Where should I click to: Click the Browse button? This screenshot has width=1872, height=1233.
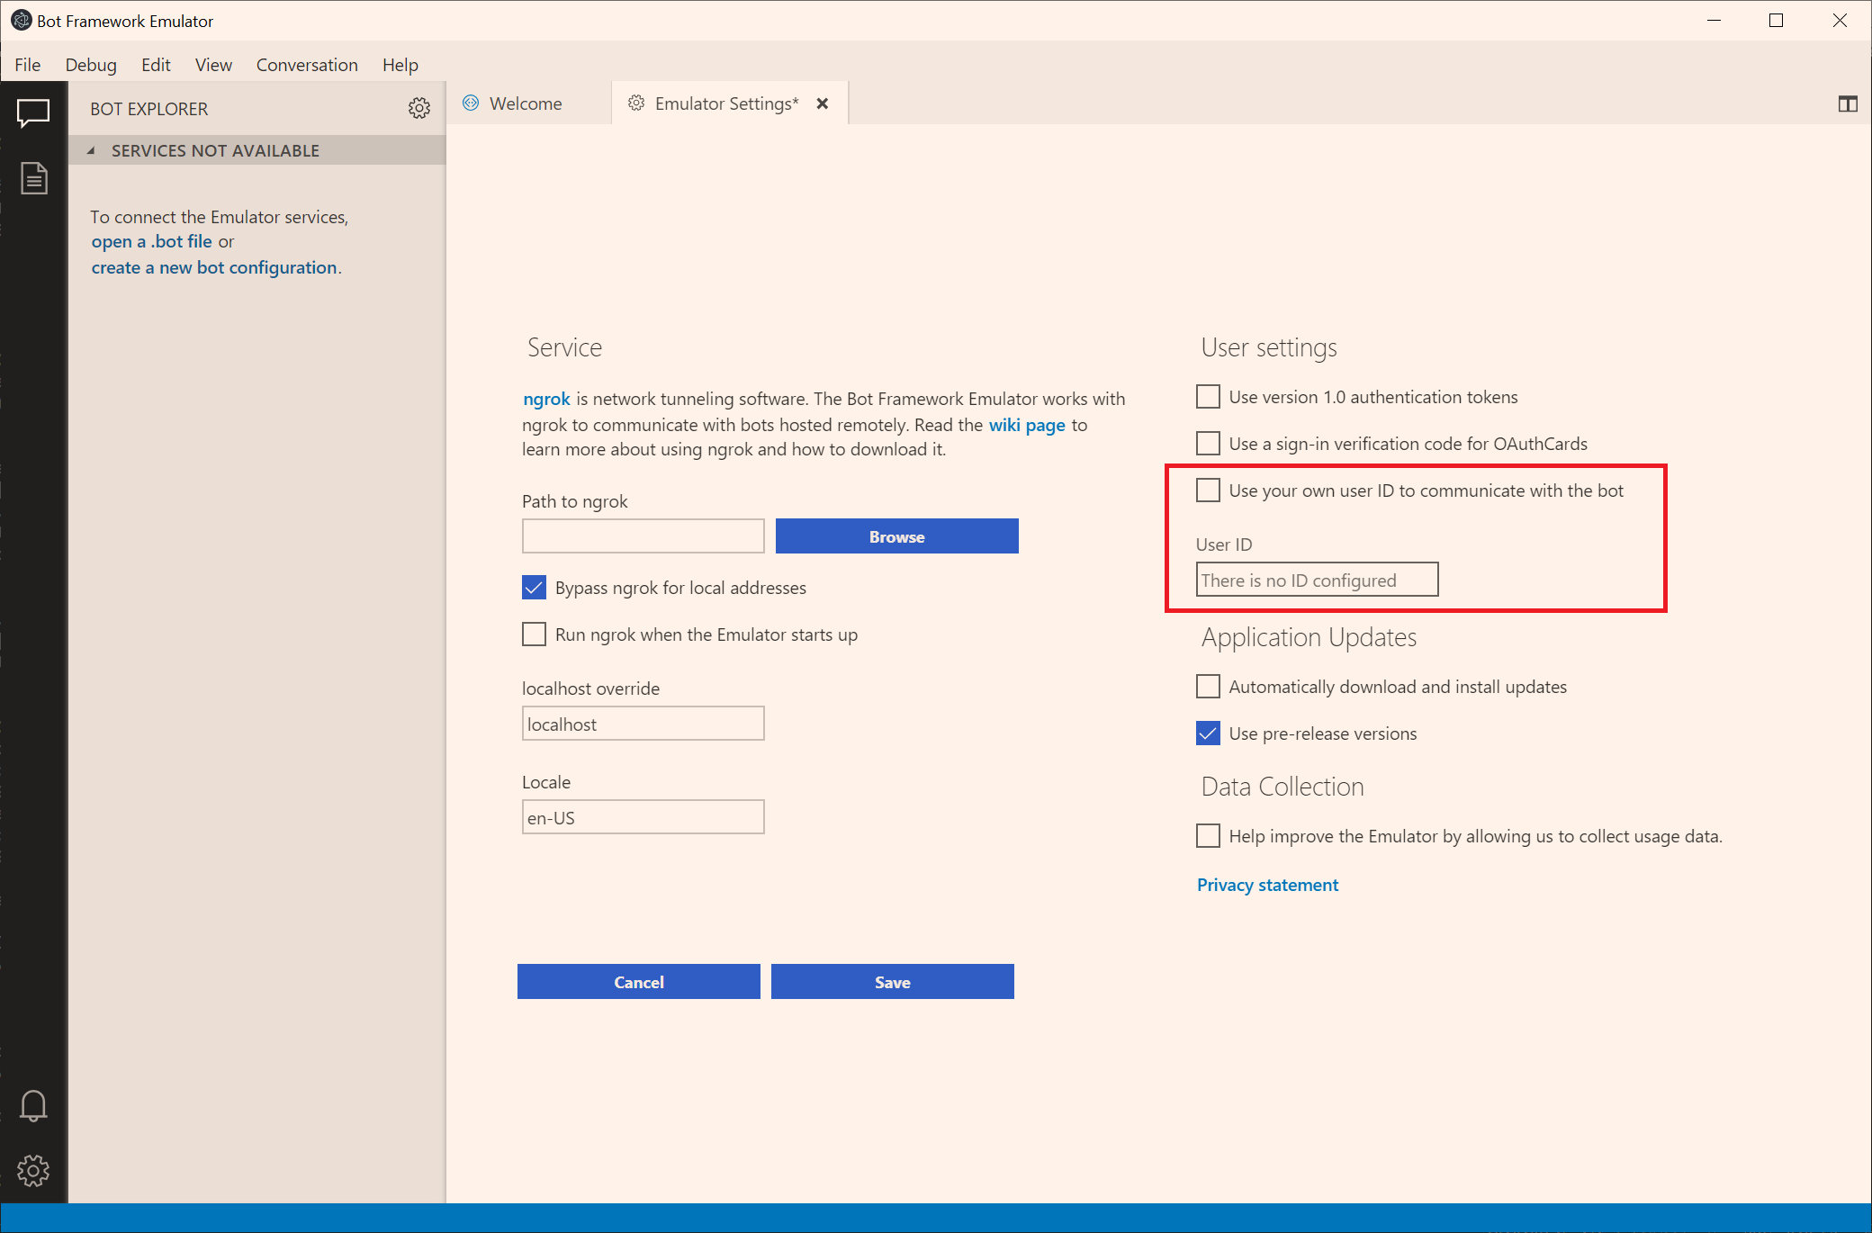tap(897, 536)
